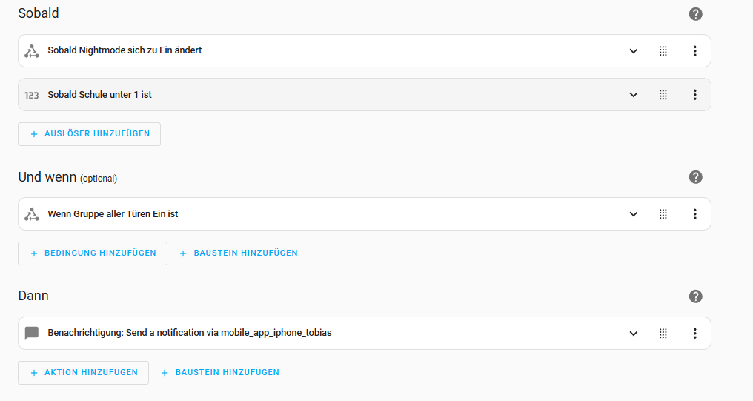Expand the Sobald Nightmode trigger chevron
This screenshot has height=401, width=753.
pyautogui.click(x=634, y=51)
